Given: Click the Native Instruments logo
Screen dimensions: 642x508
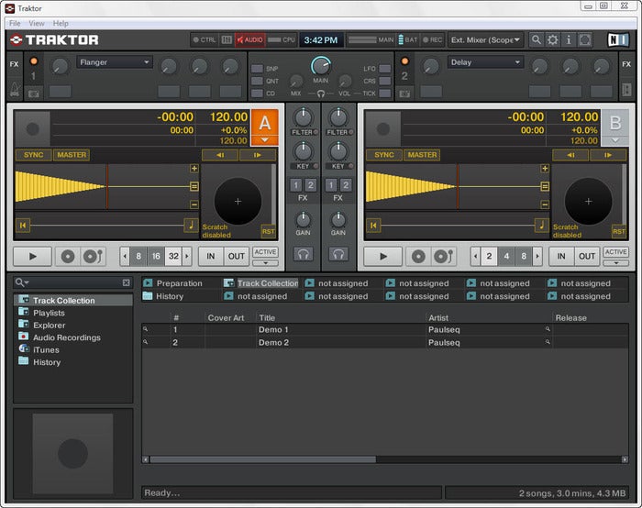Looking at the screenshot, I should click(x=617, y=39).
